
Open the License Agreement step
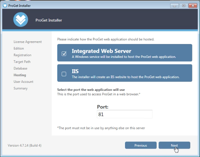tap(28, 42)
